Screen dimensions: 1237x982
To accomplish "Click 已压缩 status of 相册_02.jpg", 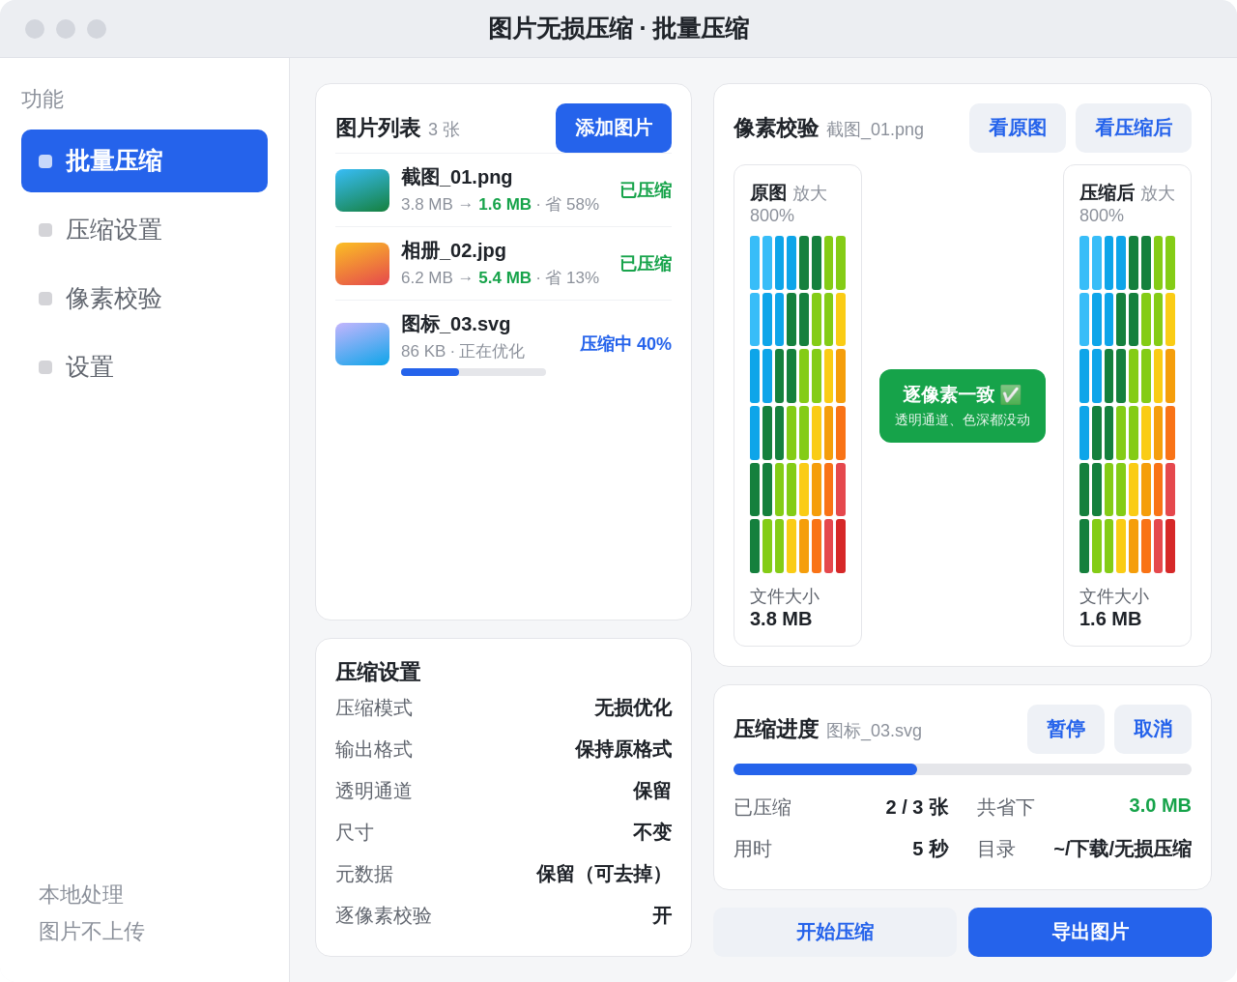I will 646,264.
